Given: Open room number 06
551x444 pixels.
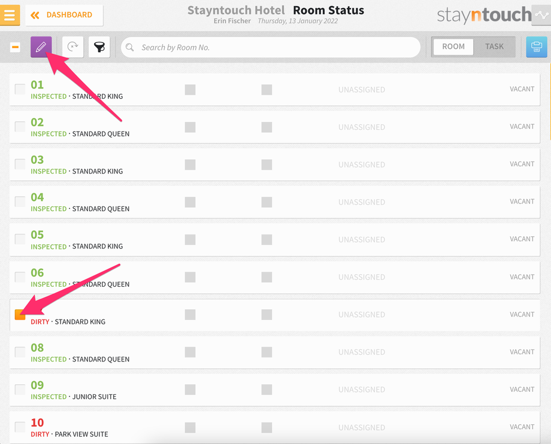Looking at the screenshot, I should coord(37,273).
